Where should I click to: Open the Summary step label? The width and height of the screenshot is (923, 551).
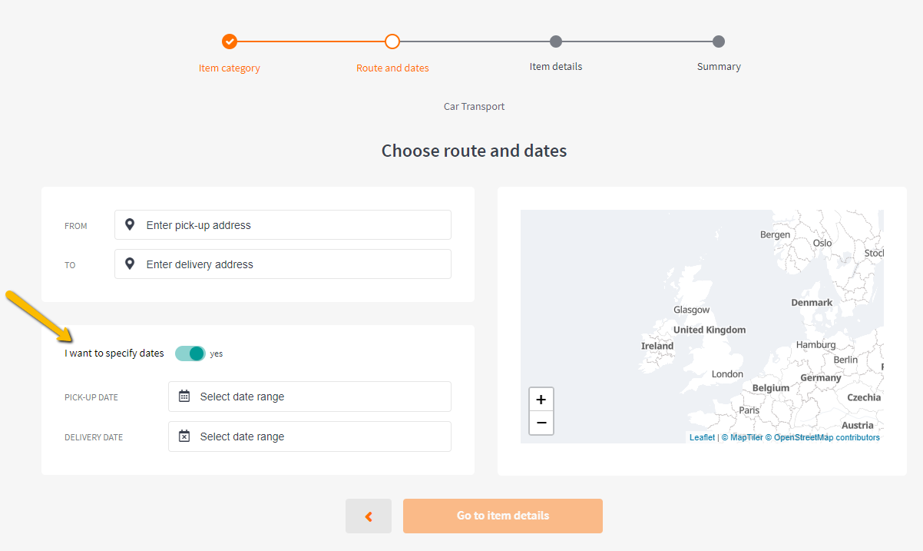tap(719, 67)
